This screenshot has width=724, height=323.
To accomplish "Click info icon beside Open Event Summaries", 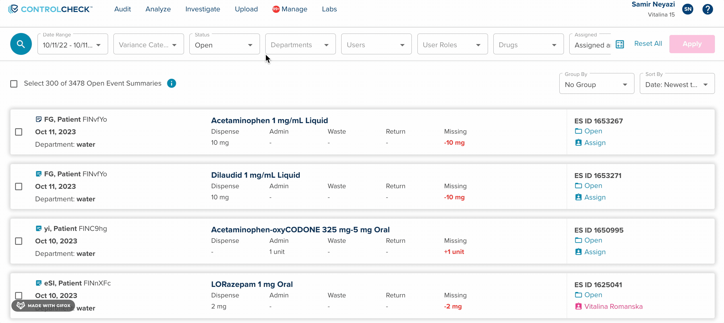I will pos(171,83).
